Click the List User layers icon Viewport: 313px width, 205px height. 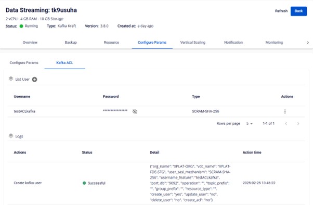pyautogui.click(x=11, y=79)
